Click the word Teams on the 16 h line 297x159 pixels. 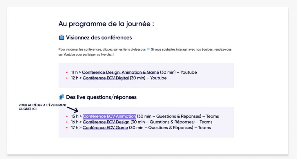(206, 122)
